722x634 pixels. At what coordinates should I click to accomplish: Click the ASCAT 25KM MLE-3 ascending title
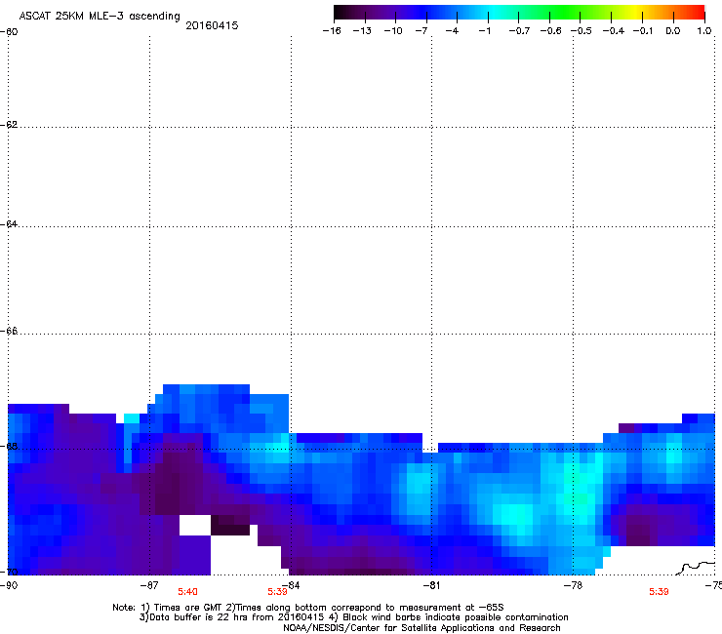coord(100,17)
